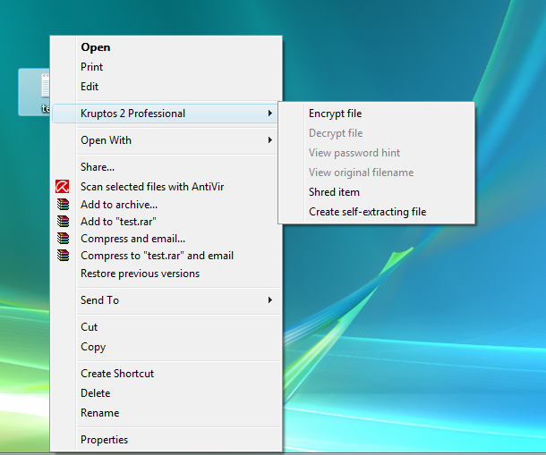Select Compress to "test.rar" and email
Image resolution: width=546 pixels, height=455 pixels.
pyautogui.click(x=166, y=256)
